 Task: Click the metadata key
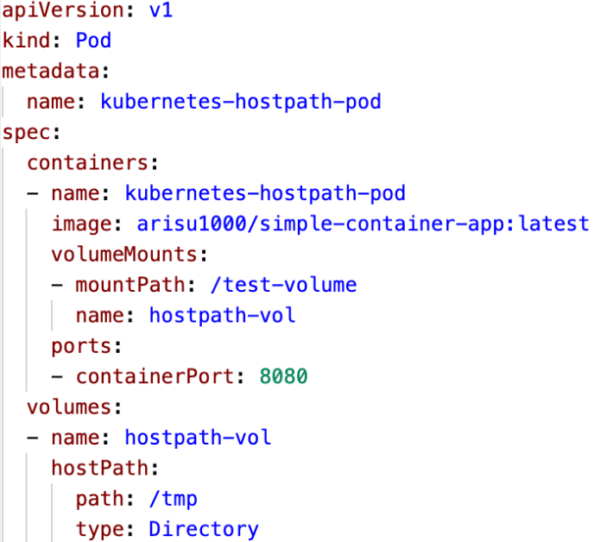(x=51, y=71)
